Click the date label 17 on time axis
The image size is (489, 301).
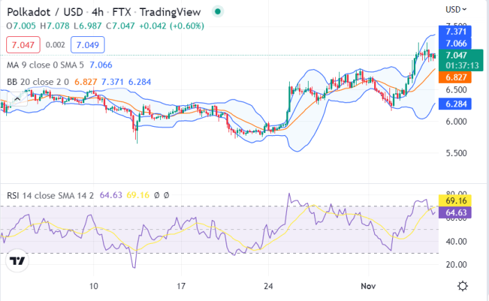pos(181,286)
